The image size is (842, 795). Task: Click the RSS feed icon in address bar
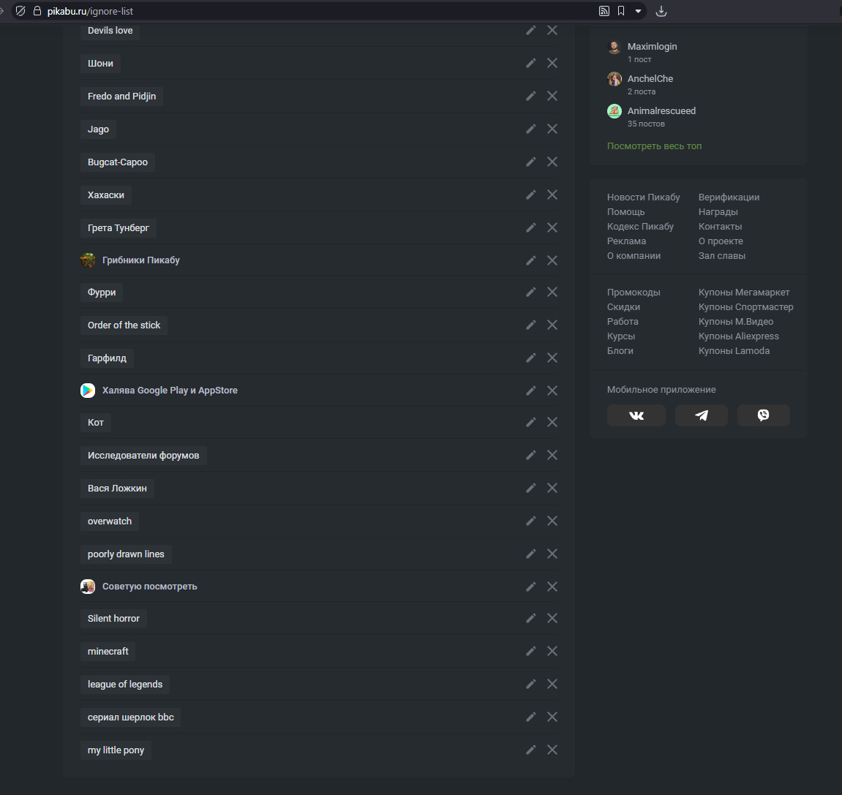tap(604, 11)
